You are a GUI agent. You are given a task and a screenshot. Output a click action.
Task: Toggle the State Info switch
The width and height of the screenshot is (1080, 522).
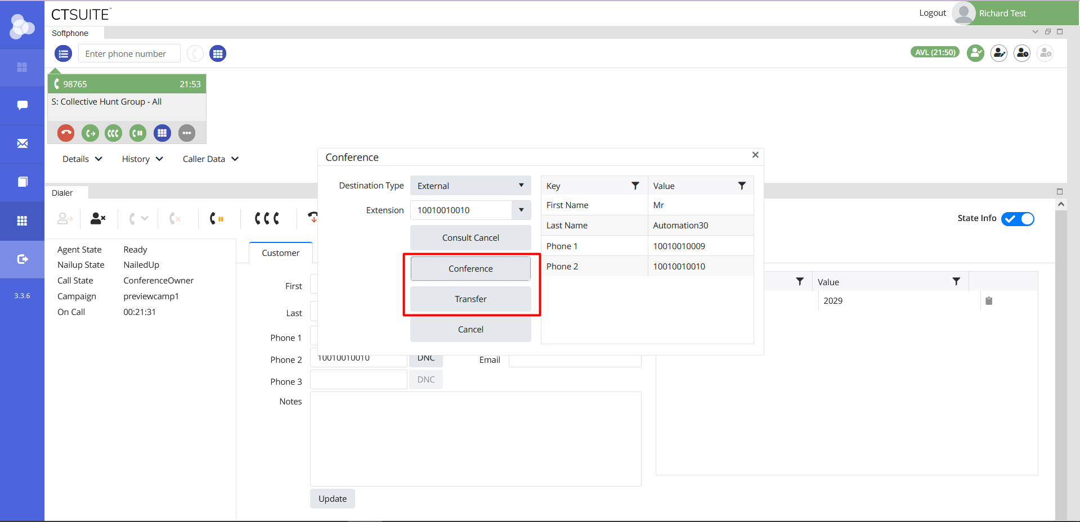pyautogui.click(x=1018, y=219)
